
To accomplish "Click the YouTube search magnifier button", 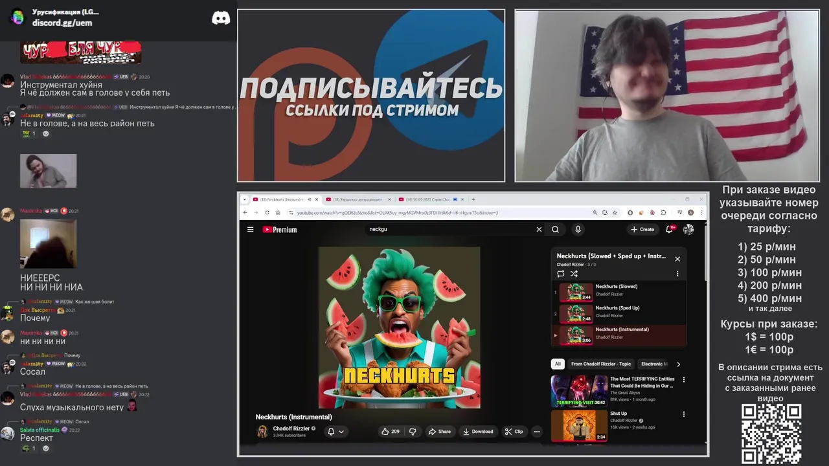I will click(555, 229).
